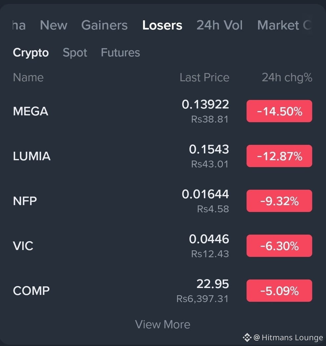
Task: Click the Binance logo watermark icon
Action: 247,337
